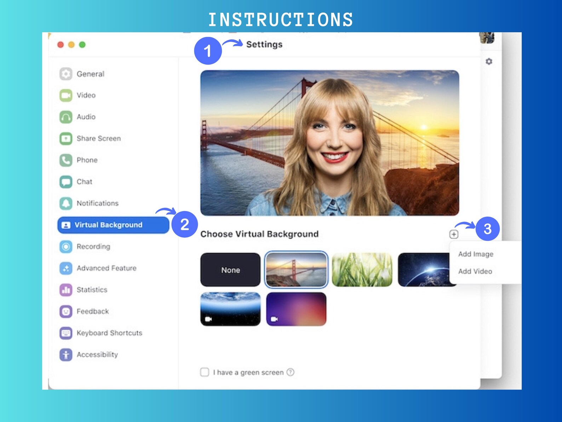Open the Accessibility icon
The height and width of the screenshot is (422, 562).
(66, 355)
